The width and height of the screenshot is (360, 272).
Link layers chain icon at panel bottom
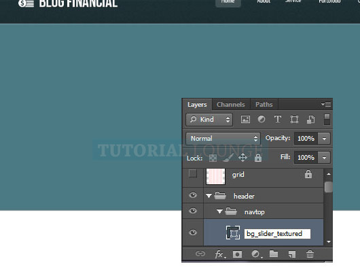[x=200, y=254]
